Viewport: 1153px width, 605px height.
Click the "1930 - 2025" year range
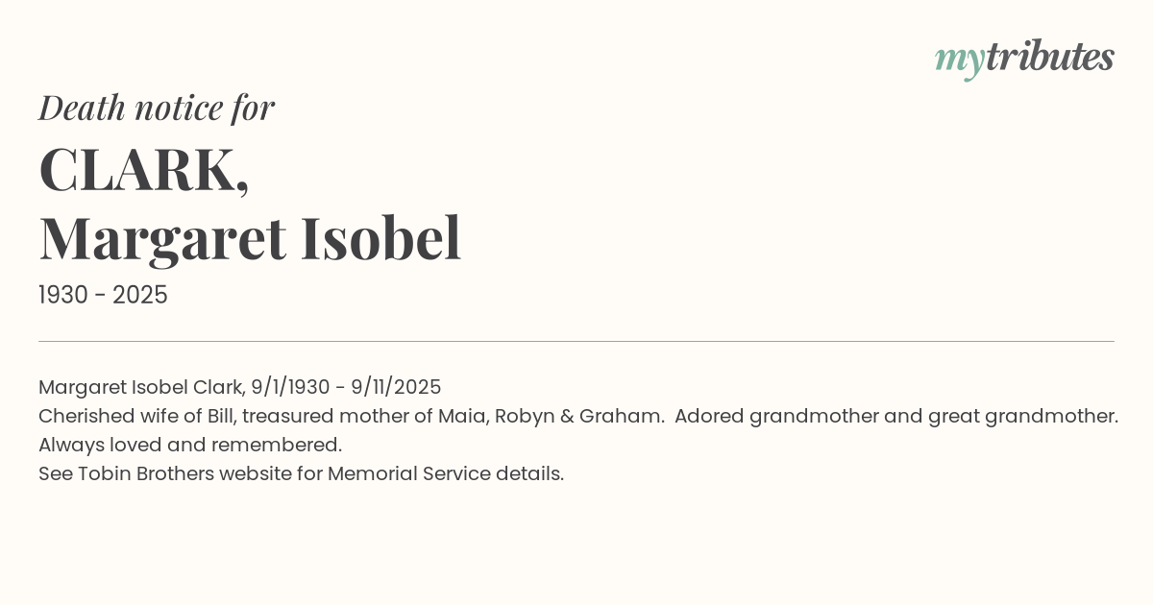103,296
